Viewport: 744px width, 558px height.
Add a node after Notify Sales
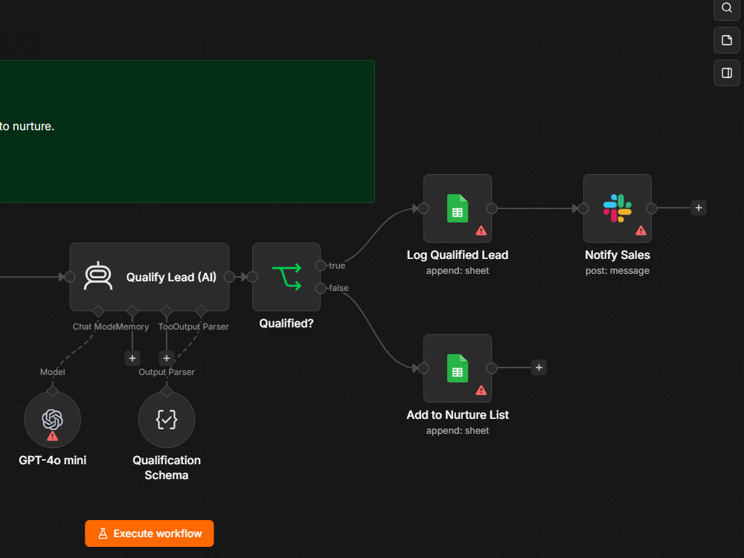(x=699, y=208)
